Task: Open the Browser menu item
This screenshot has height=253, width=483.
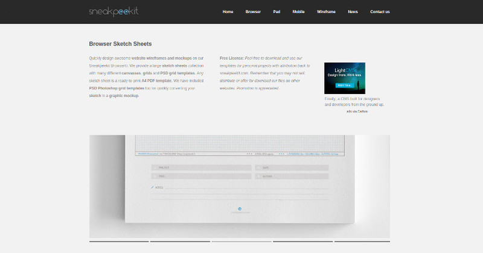Action: click(x=253, y=11)
